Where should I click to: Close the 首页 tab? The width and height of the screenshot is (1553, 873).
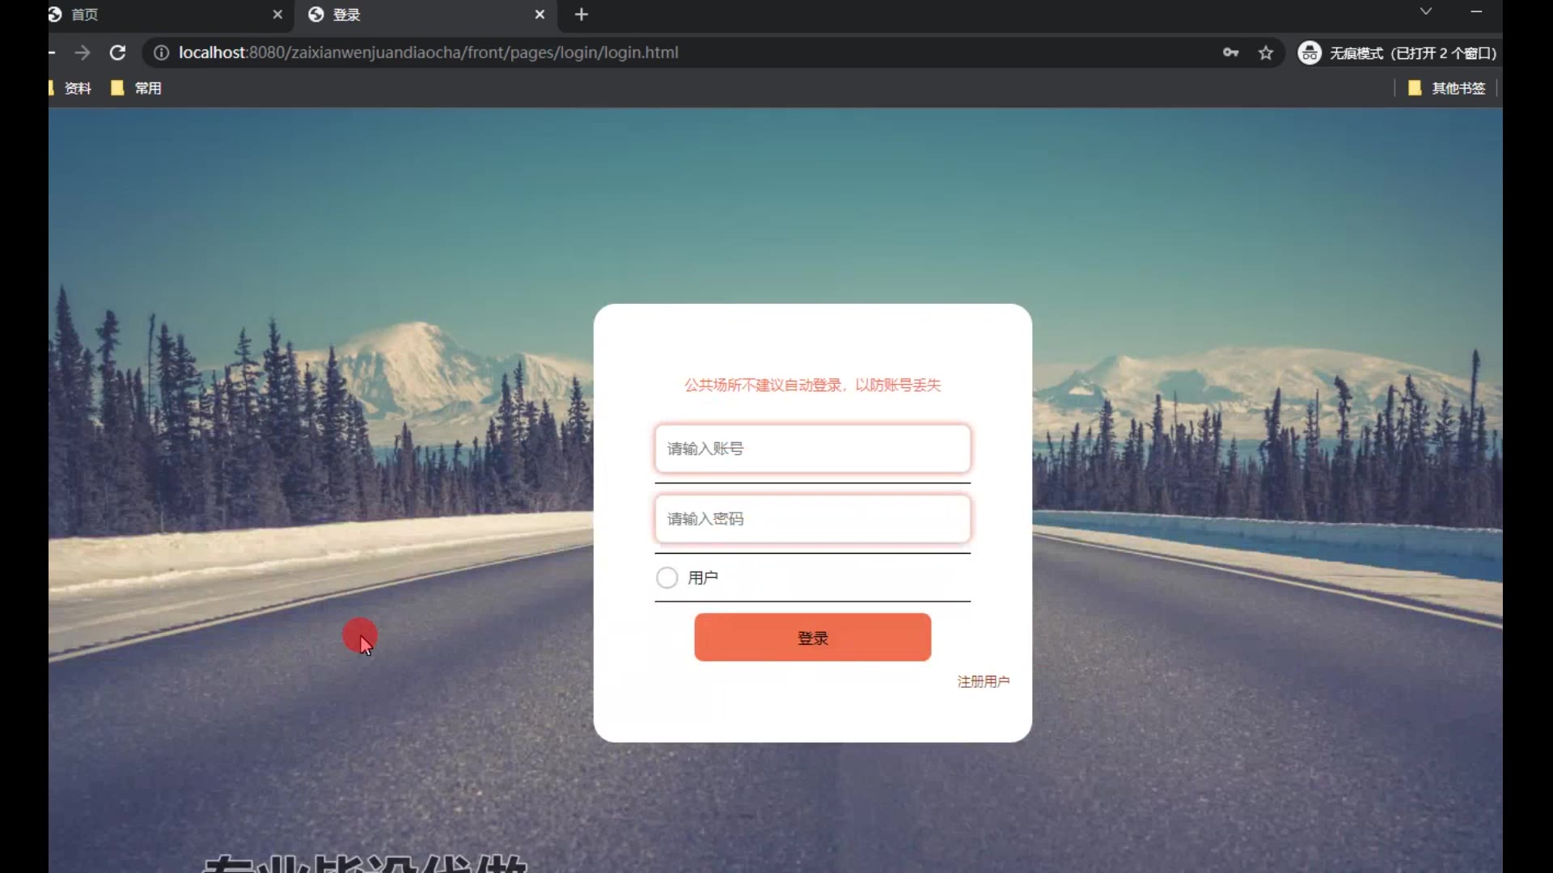[x=277, y=15]
